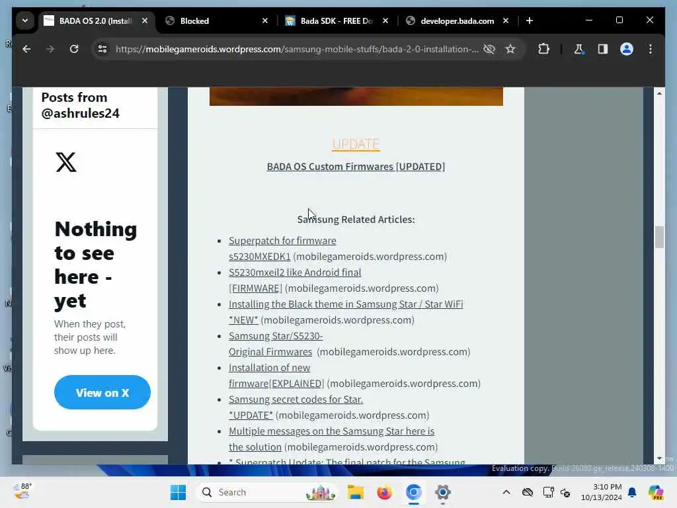Viewport: 677px width, 508px height.
Task: Click the Posts from @ashrules24 heading
Action: pyautogui.click(x=80, y=105)
